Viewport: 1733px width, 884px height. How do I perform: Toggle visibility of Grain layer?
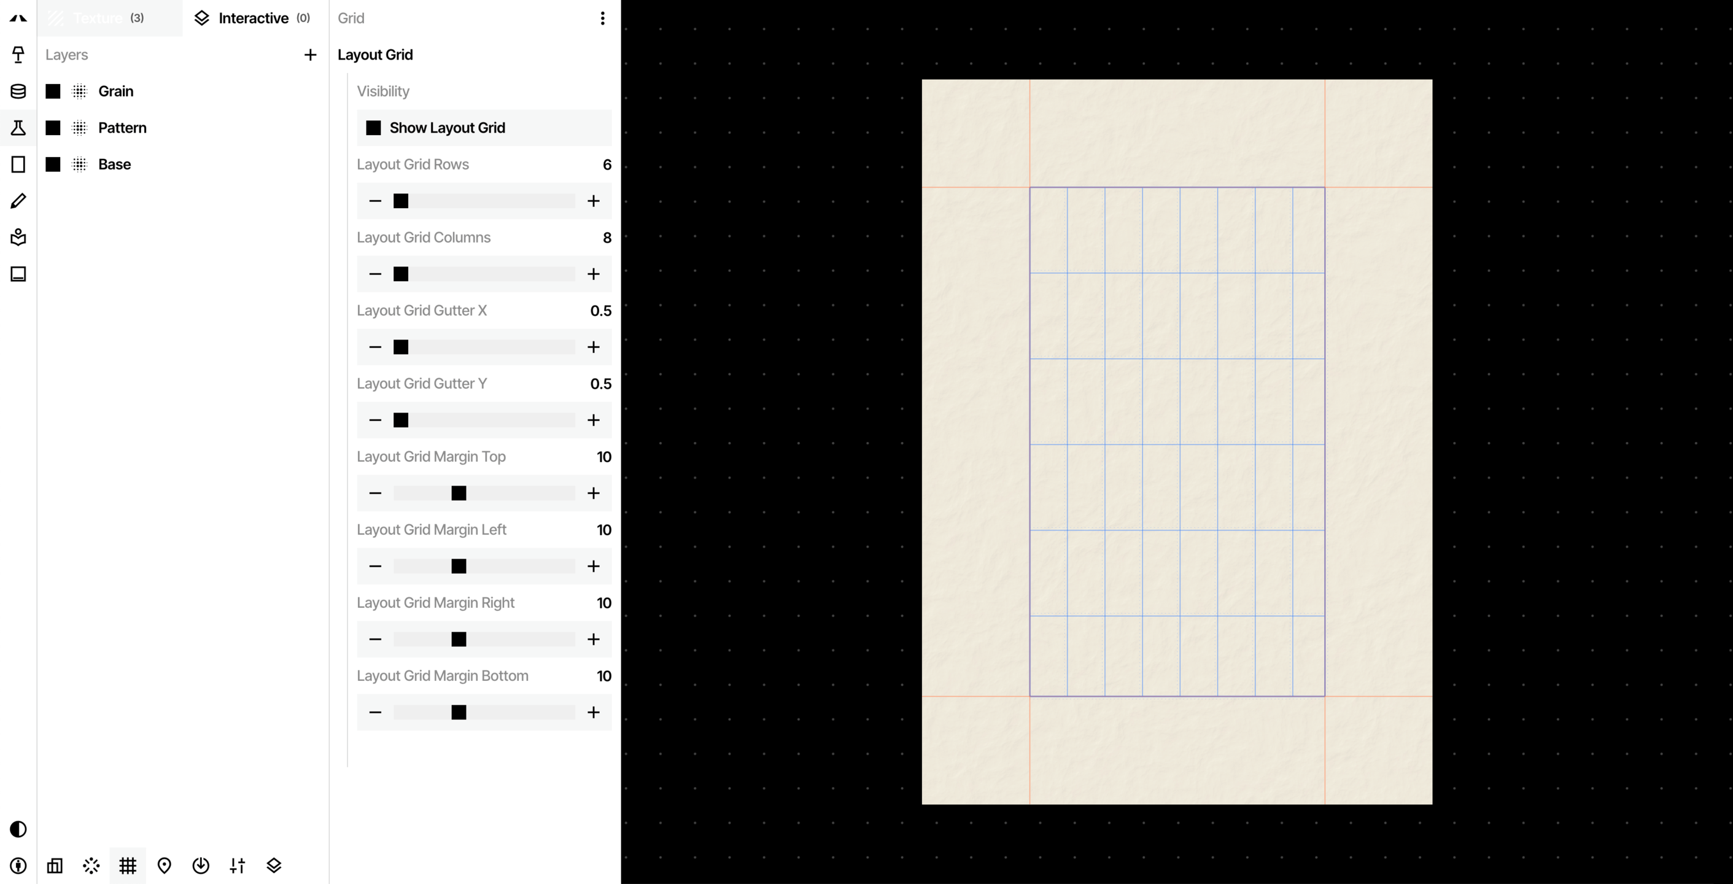point(53,91)
